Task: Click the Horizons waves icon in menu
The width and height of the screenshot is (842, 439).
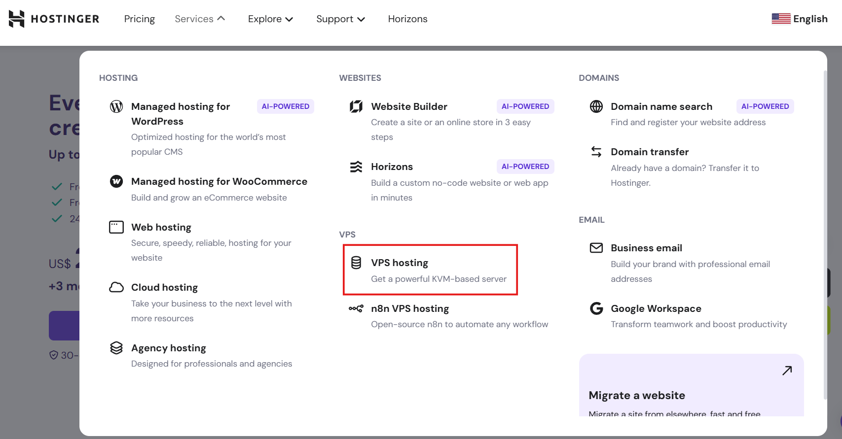Action: click(356, 167)
